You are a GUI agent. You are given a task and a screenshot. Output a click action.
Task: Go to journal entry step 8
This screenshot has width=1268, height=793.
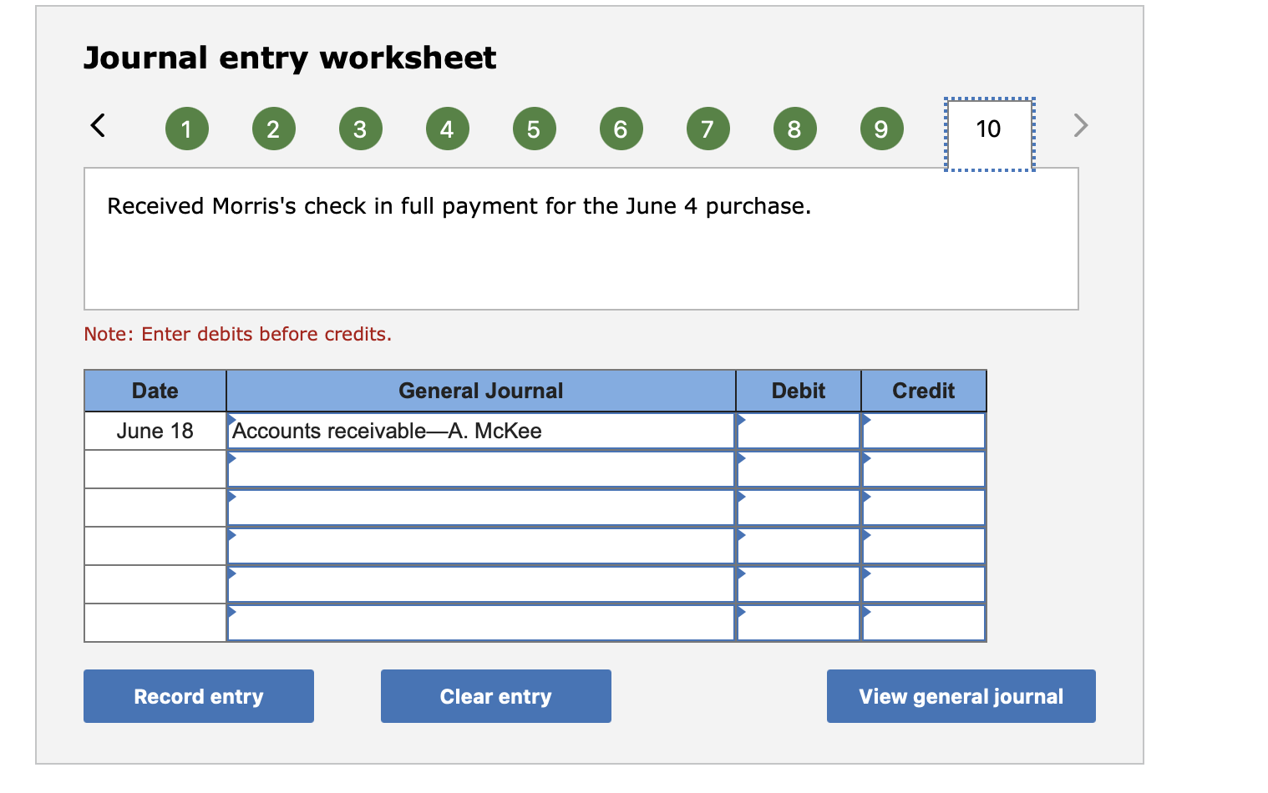point(794,129)
